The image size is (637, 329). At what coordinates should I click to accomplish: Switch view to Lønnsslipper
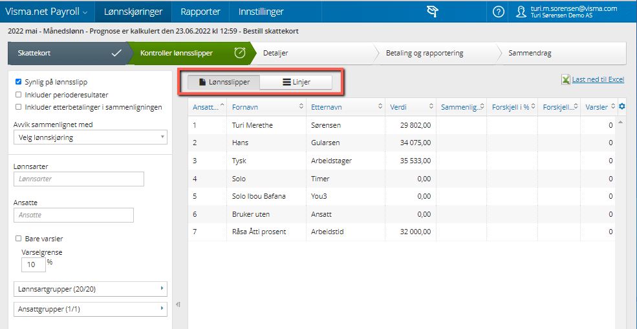(x=224, y=83)
